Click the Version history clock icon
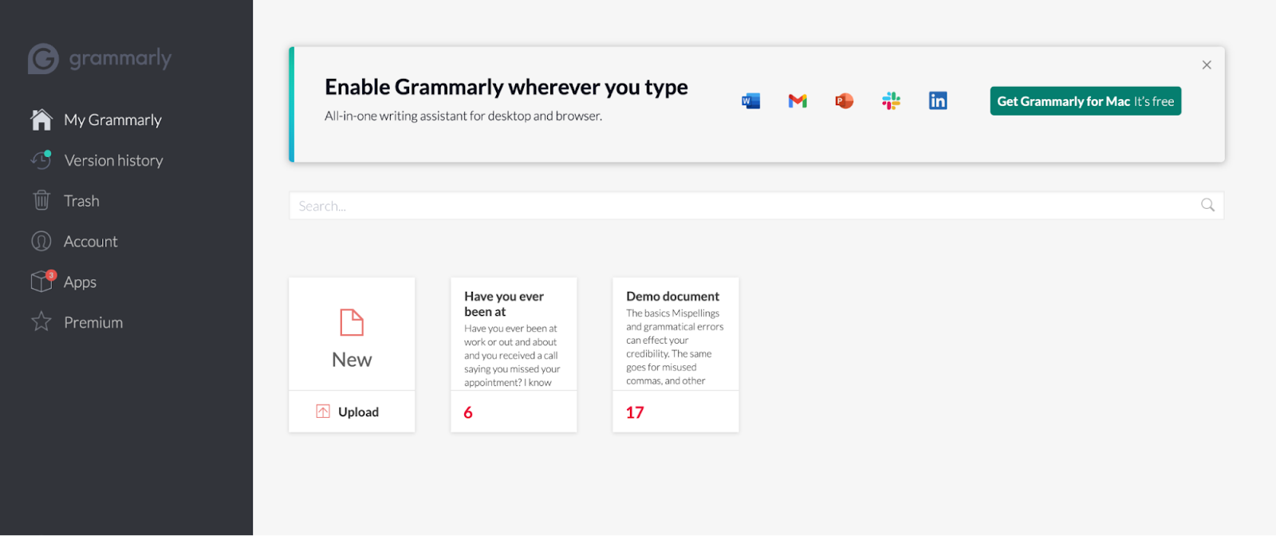Image resolution: width=1276 pixels, height=536 pixels. 41,160
